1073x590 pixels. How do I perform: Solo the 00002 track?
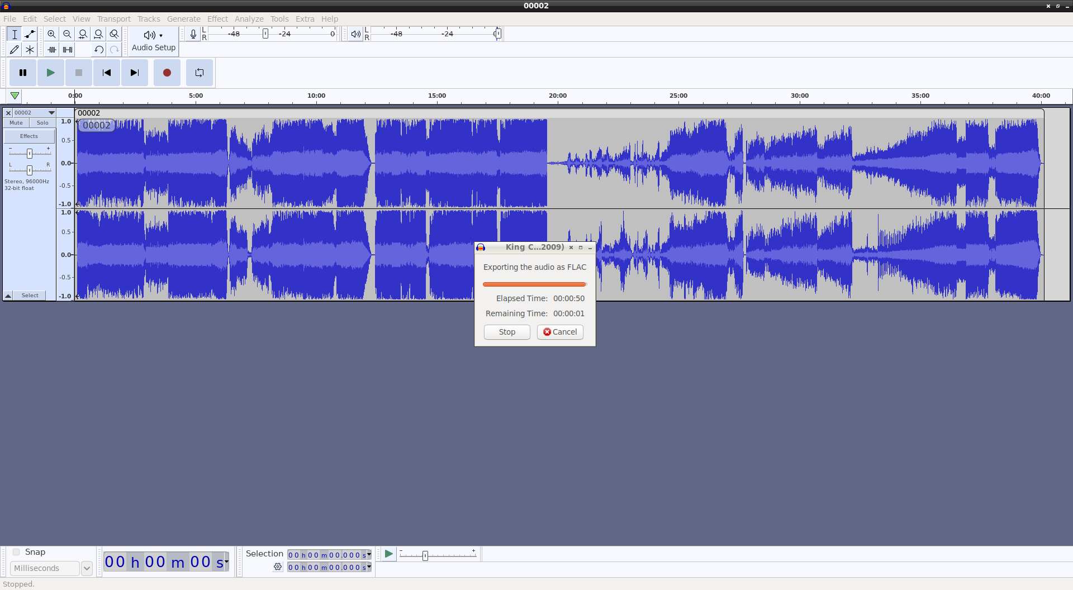click(42, 123)
